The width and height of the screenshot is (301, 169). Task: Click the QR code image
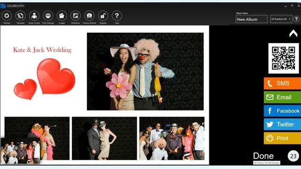click(284, 58)
